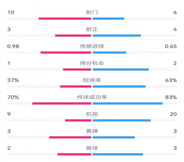This screenshot has height=162, width=184.
Task: Select the red 控球率 bar
Action: point(75,87)
